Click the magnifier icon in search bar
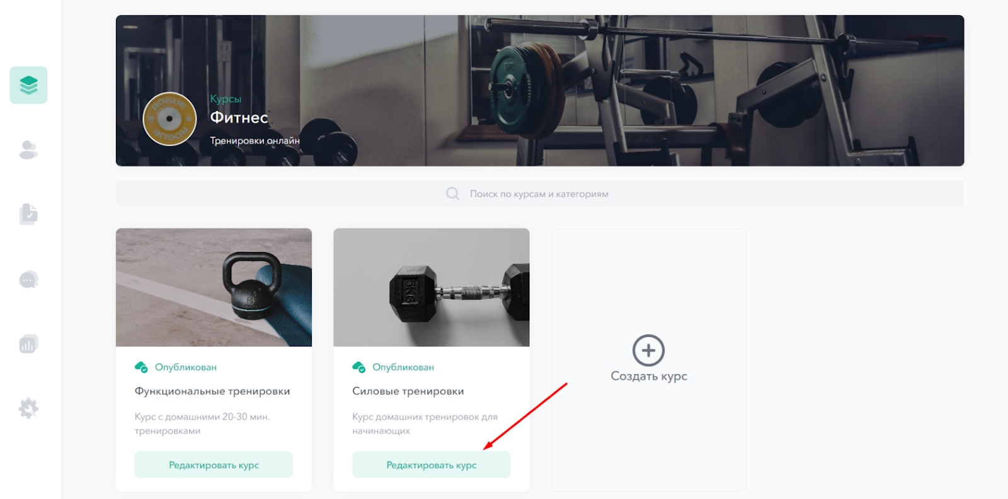 click(452, 193)
